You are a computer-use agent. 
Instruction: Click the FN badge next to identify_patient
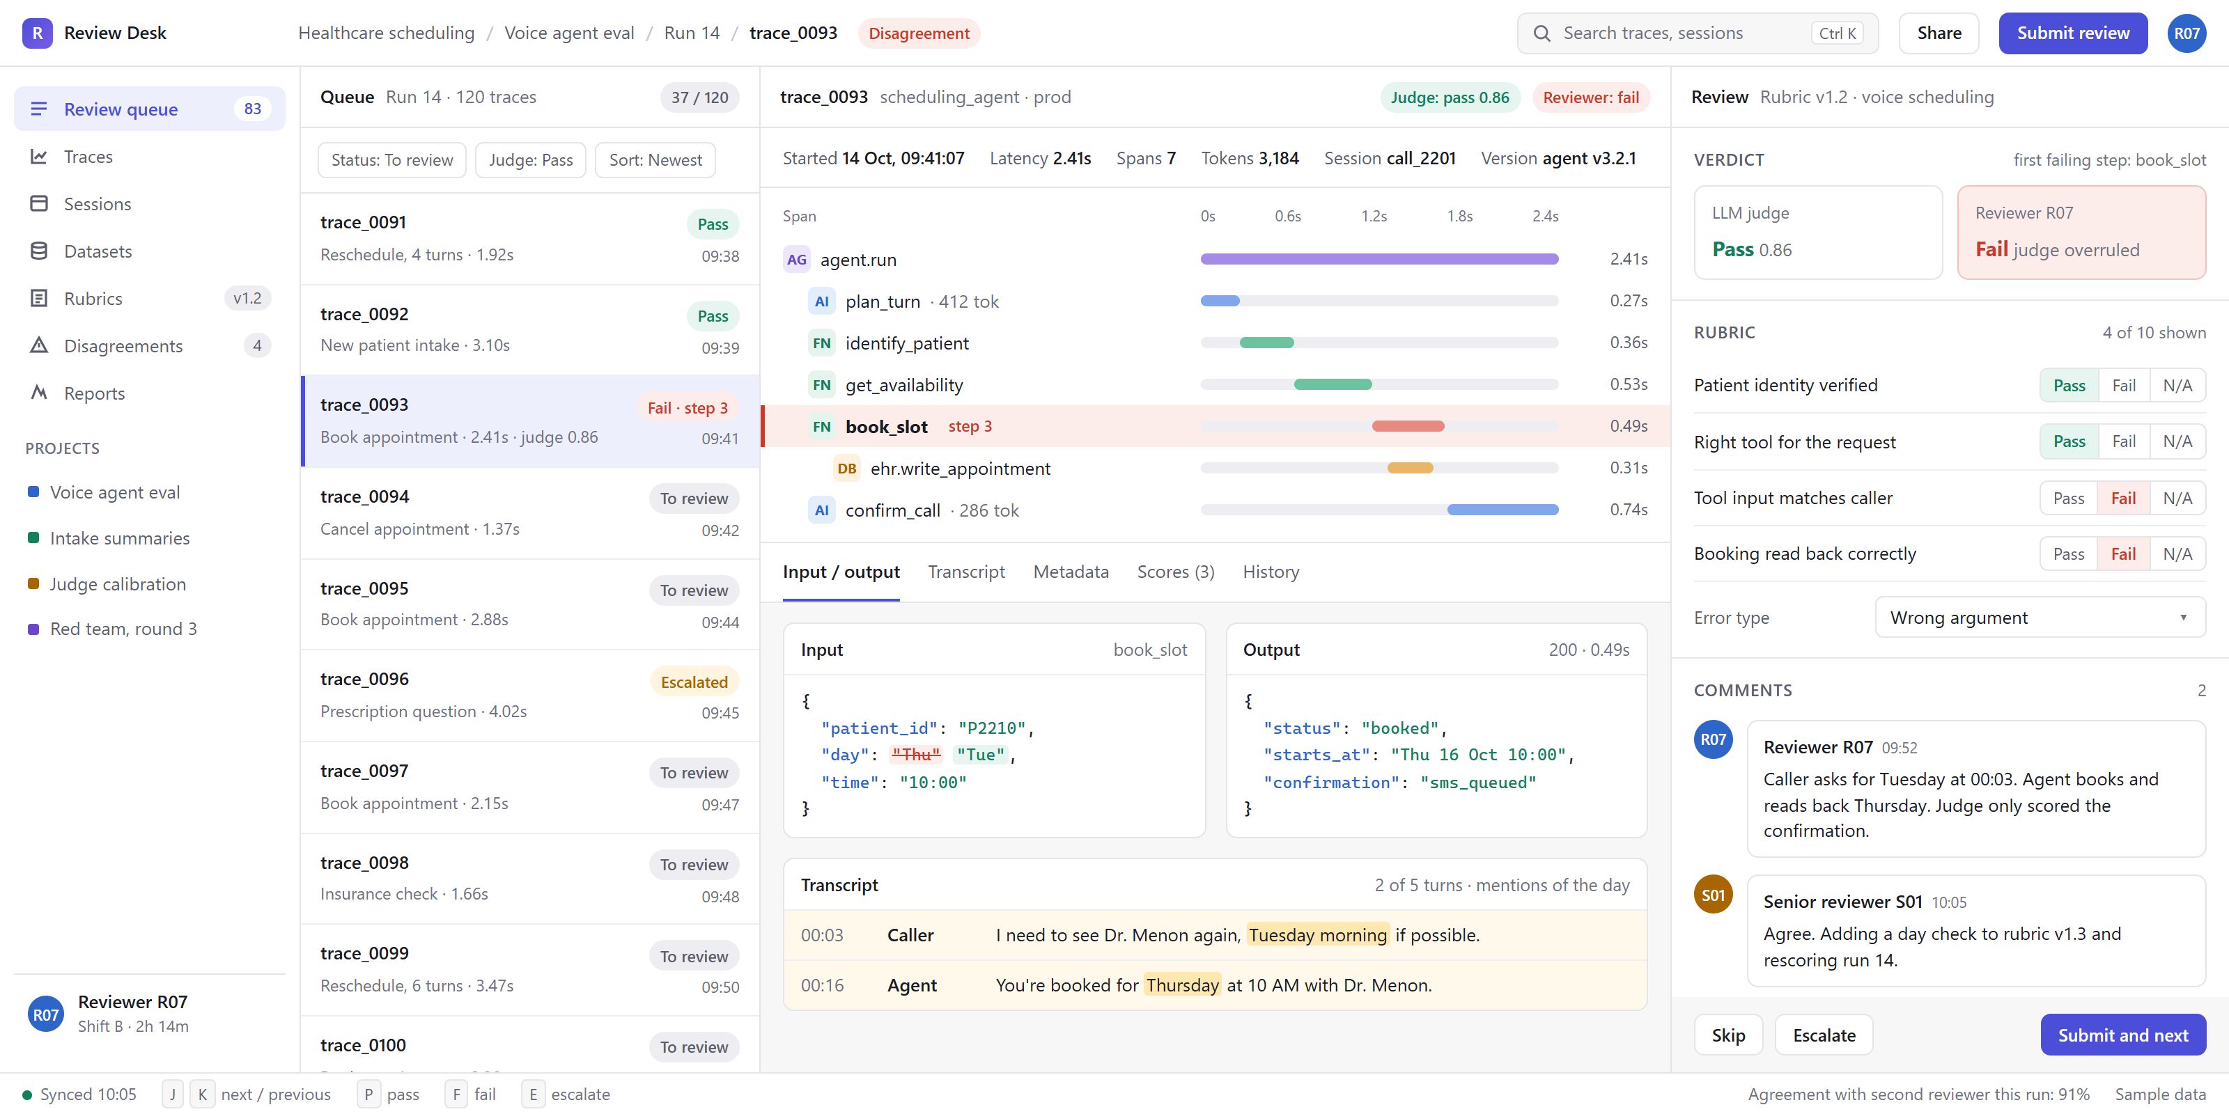pyautogui.click(x=821, y=343)
